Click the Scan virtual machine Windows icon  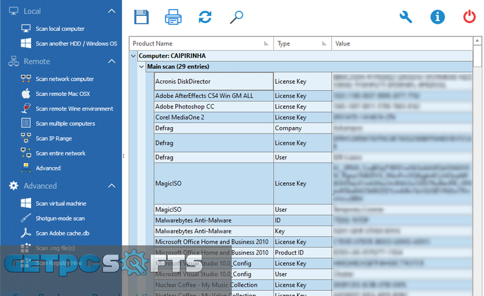[26, 203]
